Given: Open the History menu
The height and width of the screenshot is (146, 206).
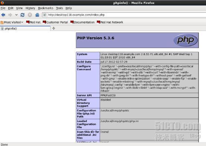Looking at the screenshot, I should coord(30,8).
